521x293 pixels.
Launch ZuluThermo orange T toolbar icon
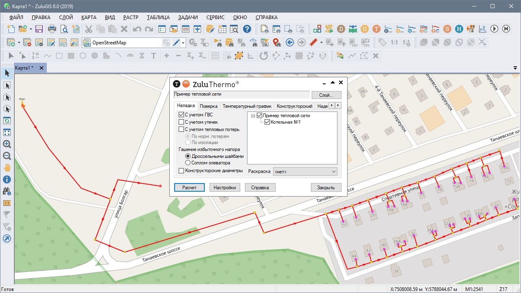377,29
